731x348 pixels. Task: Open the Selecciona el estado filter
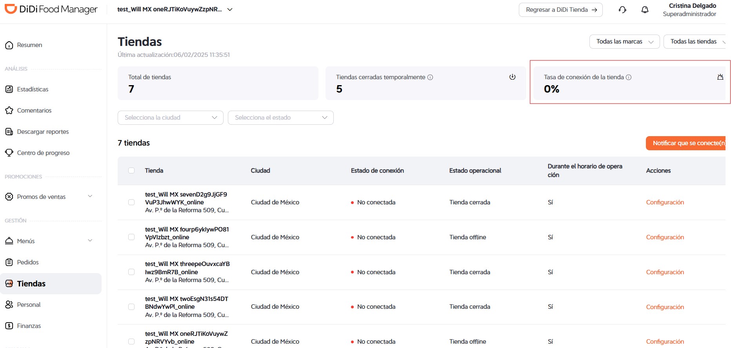281,118
